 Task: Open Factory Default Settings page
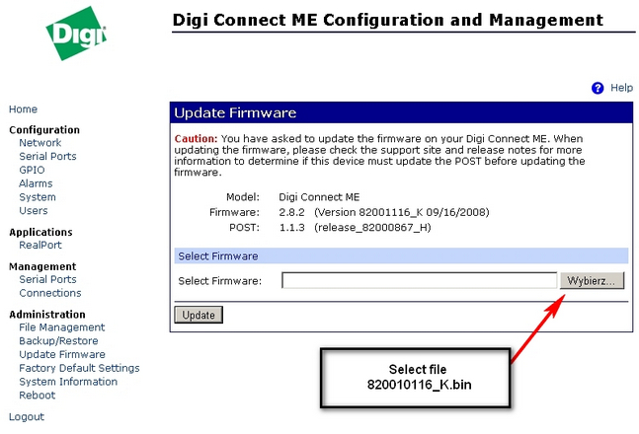pyautogui.click(x=79, y=368)
